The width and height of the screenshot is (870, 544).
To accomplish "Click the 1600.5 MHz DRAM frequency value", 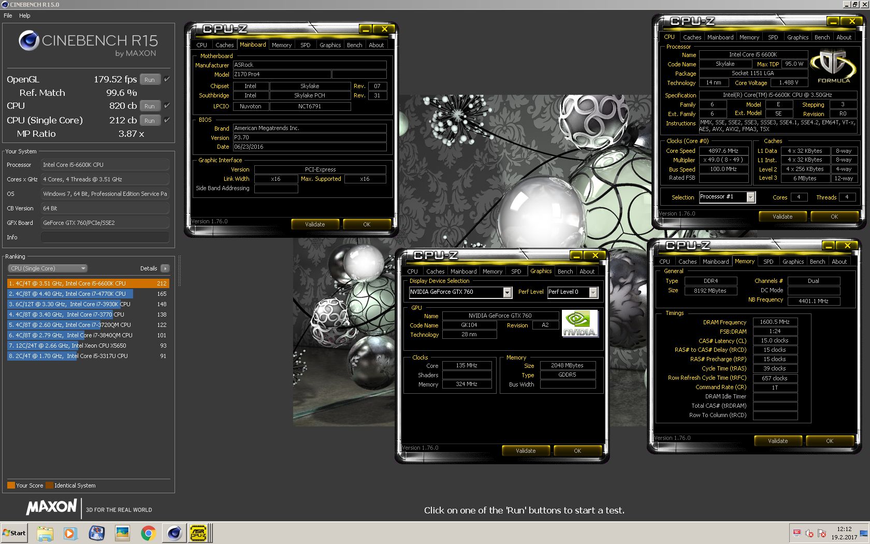I will (x=775, y=322).
